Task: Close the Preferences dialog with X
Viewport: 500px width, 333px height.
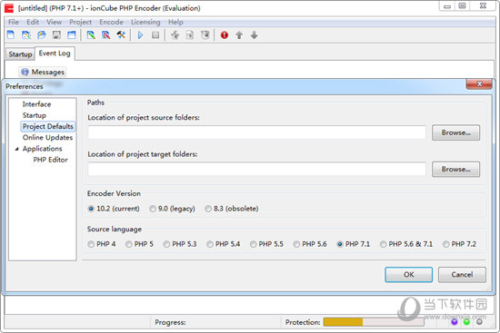Action: click(x=479, y=84)
